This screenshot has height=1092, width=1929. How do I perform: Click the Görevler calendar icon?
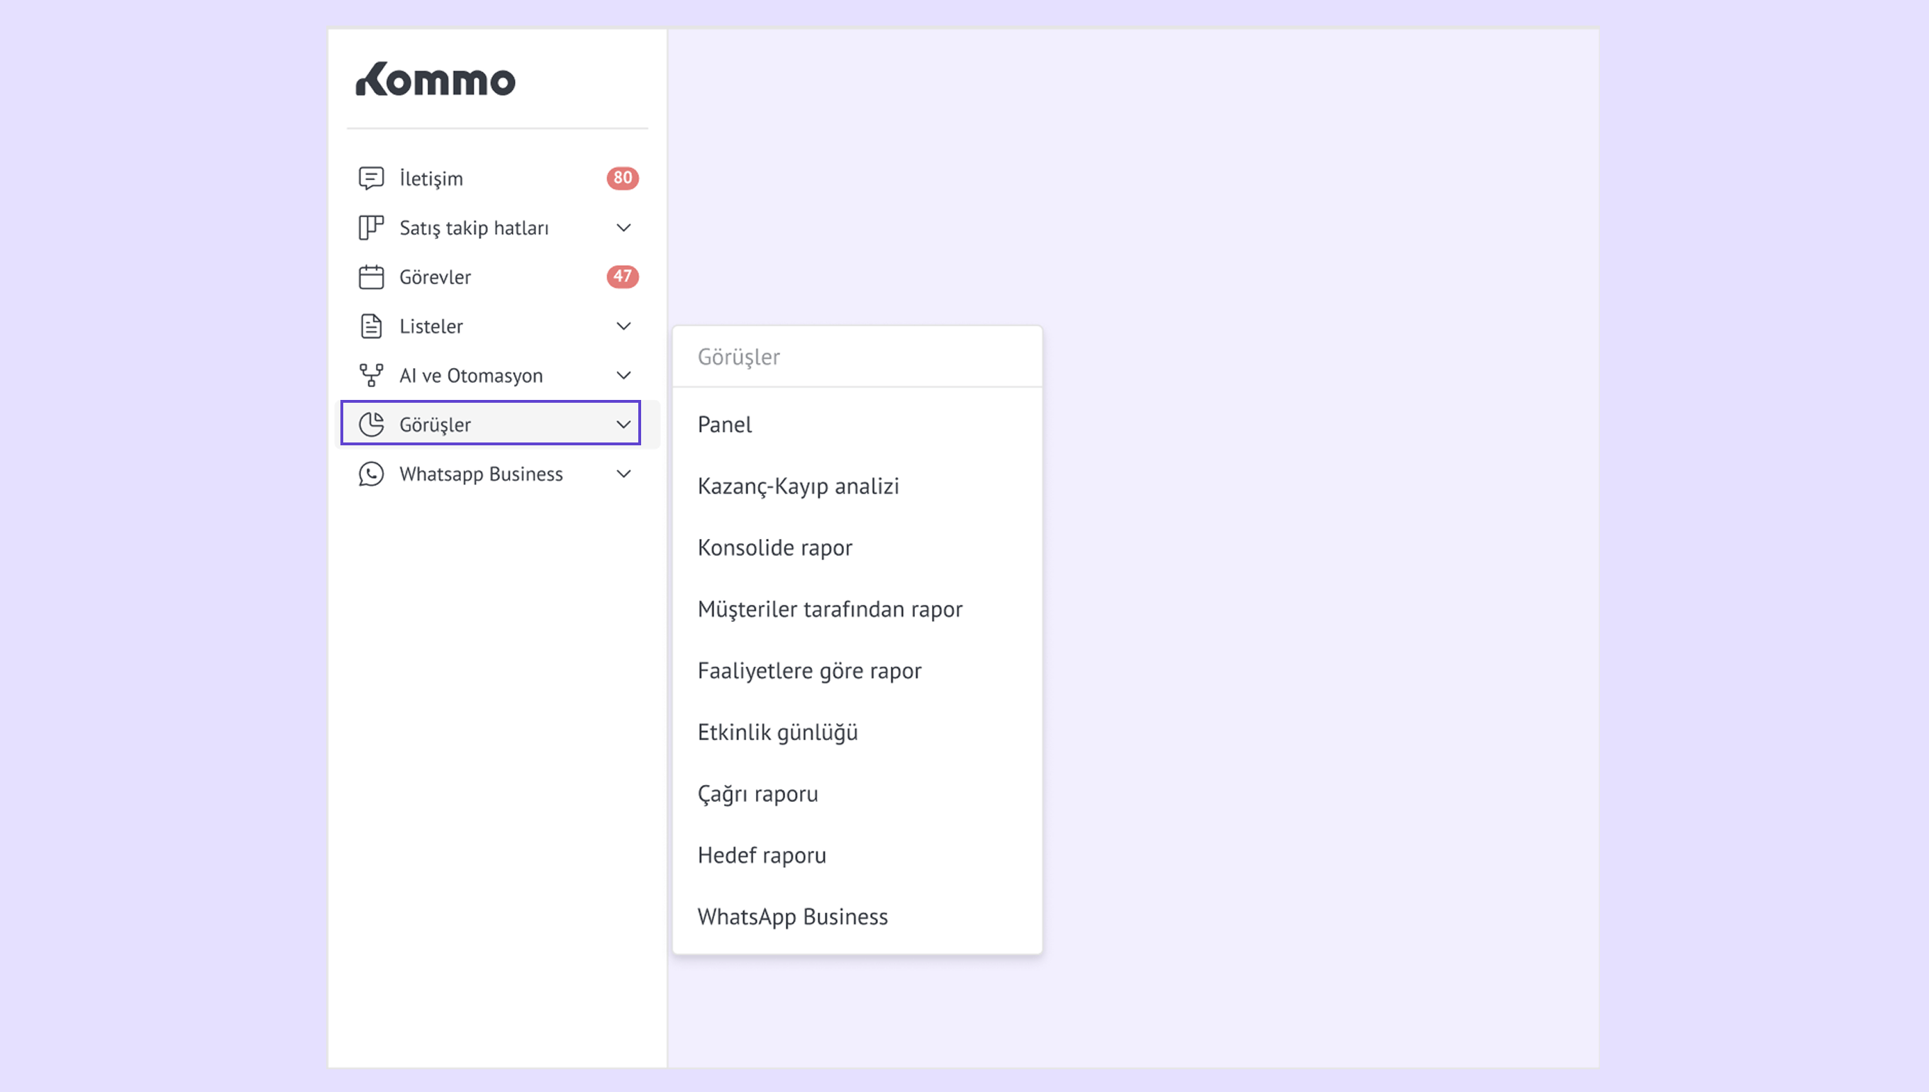pyautogui.click(x=370, y=277)
